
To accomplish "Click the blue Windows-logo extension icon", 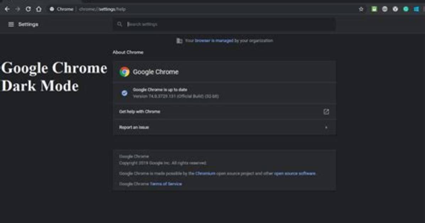I will [x=416, y=9].
